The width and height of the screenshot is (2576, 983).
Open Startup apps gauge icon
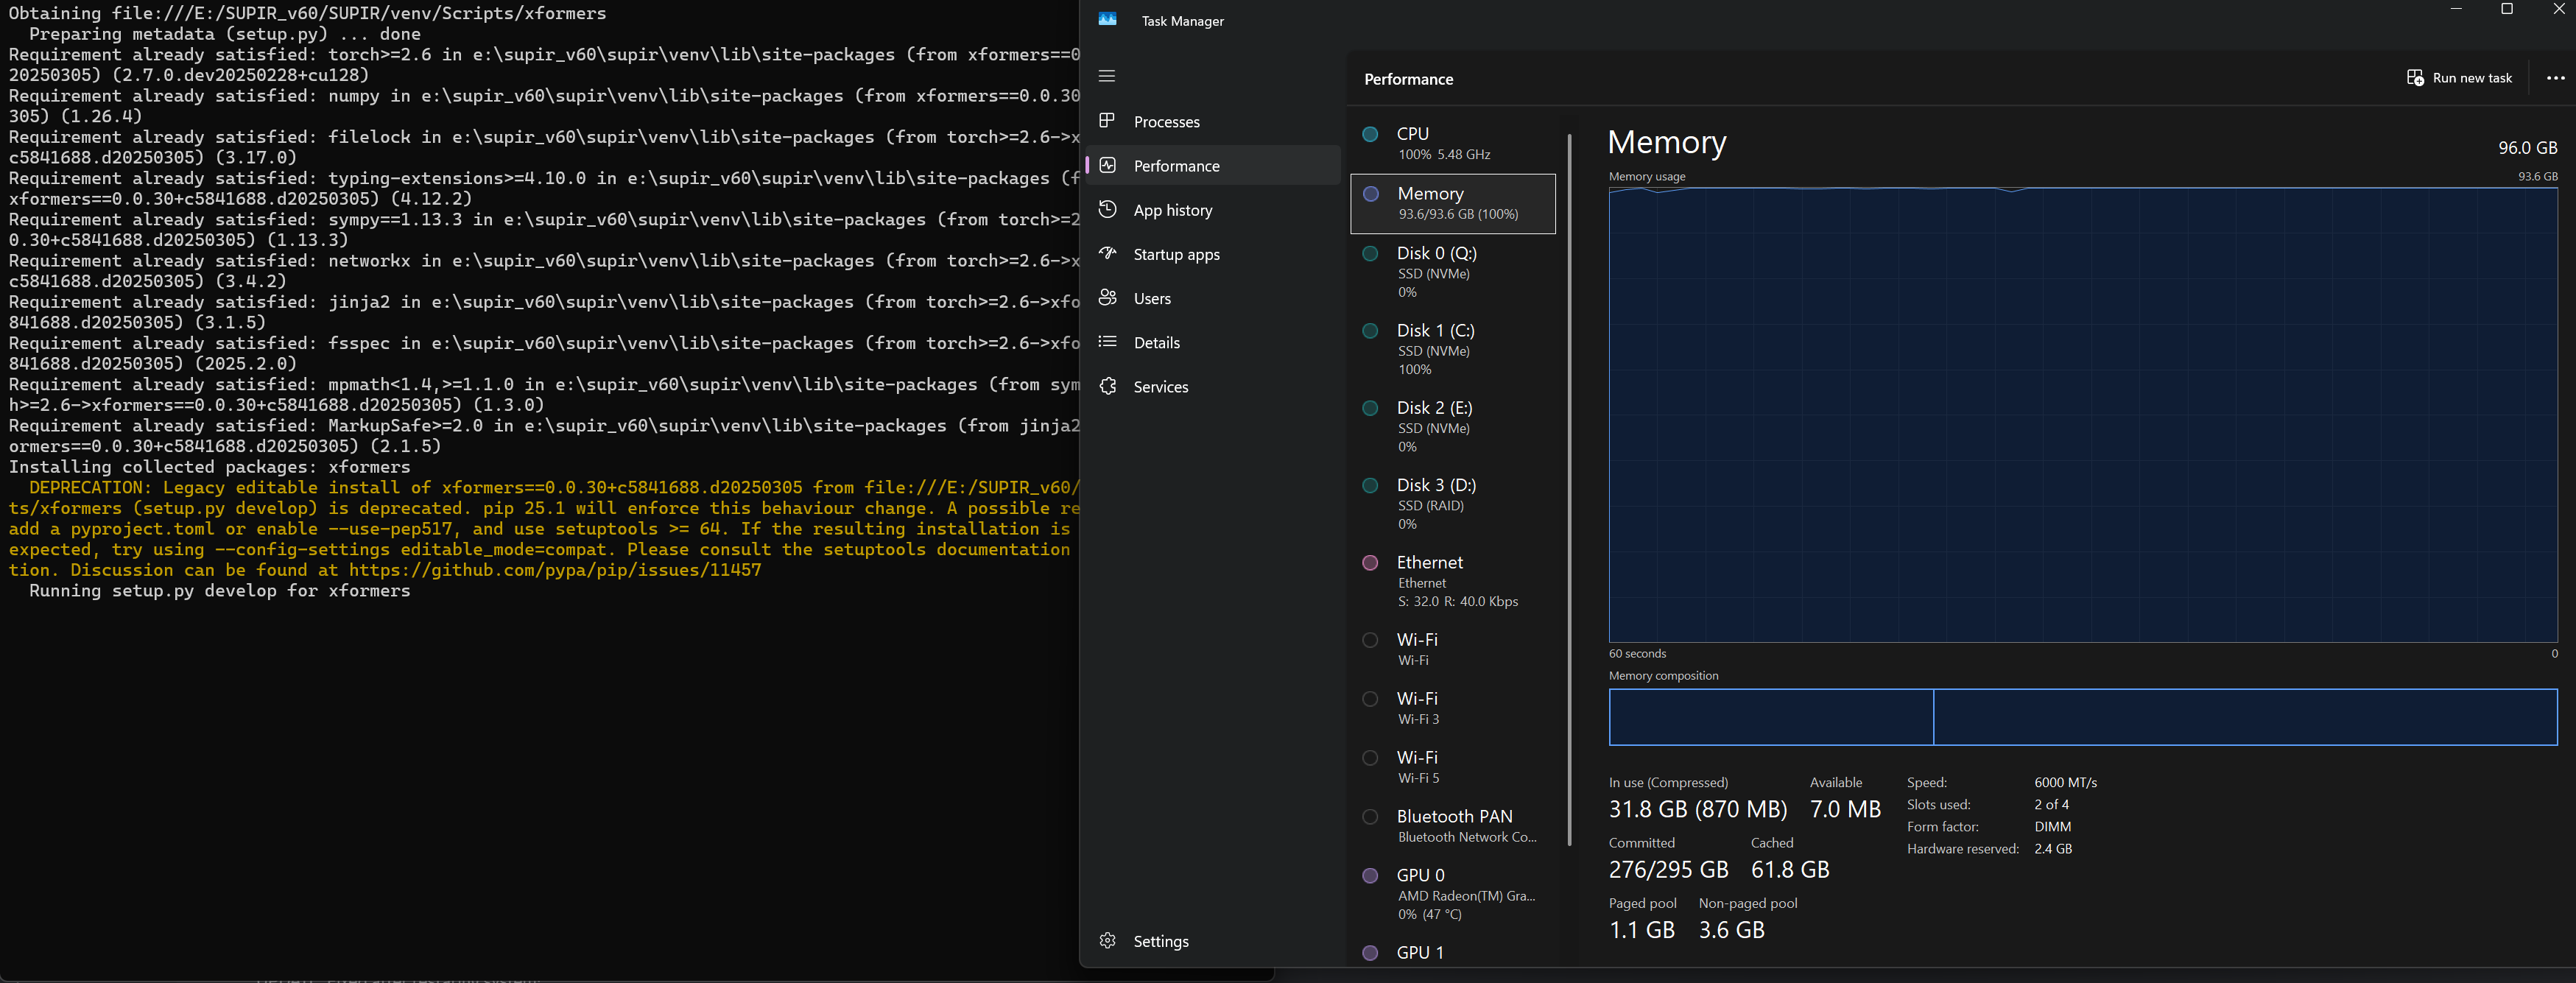[x=1107, y=254]
